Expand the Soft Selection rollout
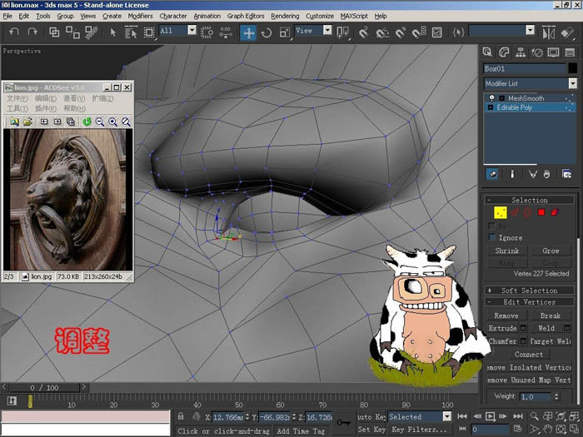This screenshot has width=583, height=437. (x=528, y=291)
